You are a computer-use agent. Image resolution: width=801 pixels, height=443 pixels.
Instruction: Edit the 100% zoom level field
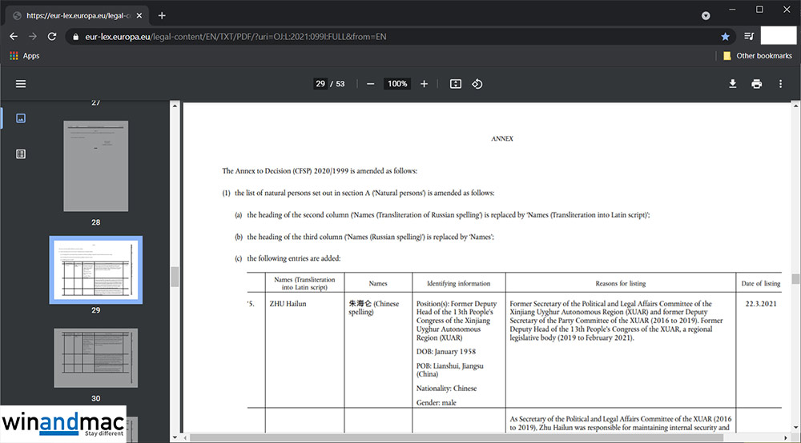click(x=396, y=84)
